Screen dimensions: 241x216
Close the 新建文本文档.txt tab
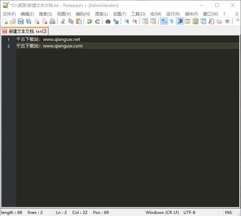44,31
